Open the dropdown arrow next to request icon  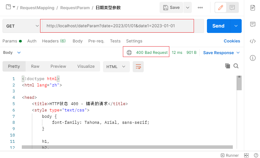click(14, 7)
